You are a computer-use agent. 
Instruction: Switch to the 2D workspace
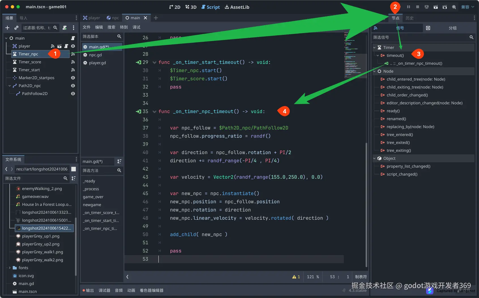(175, 7)
